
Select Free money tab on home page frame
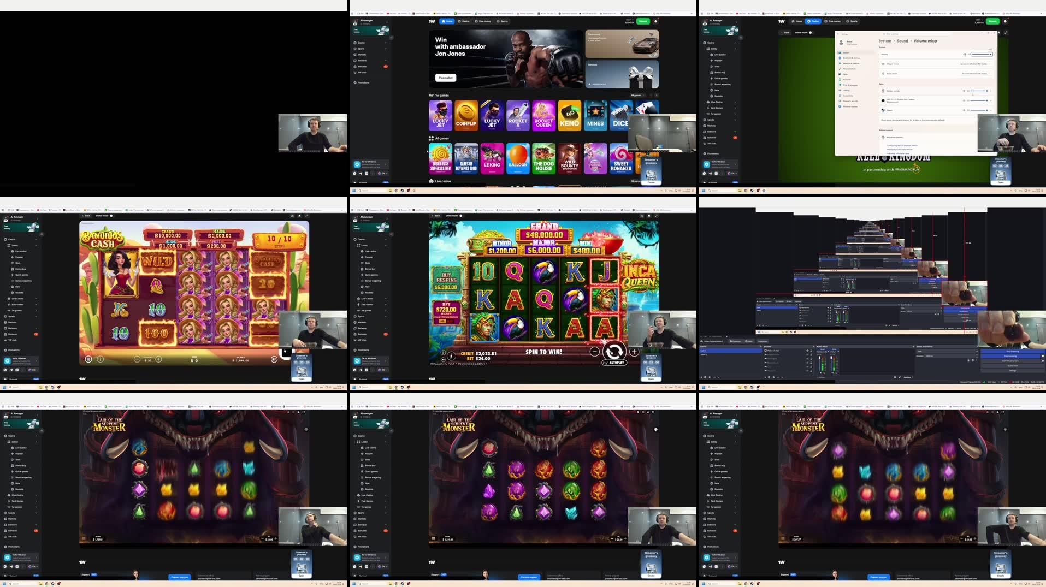(x=483, y=21)
